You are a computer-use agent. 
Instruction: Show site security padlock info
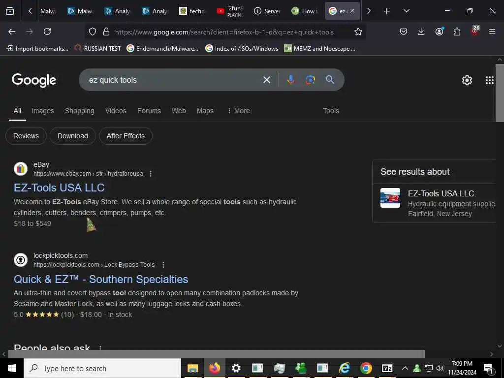[106, 32]
